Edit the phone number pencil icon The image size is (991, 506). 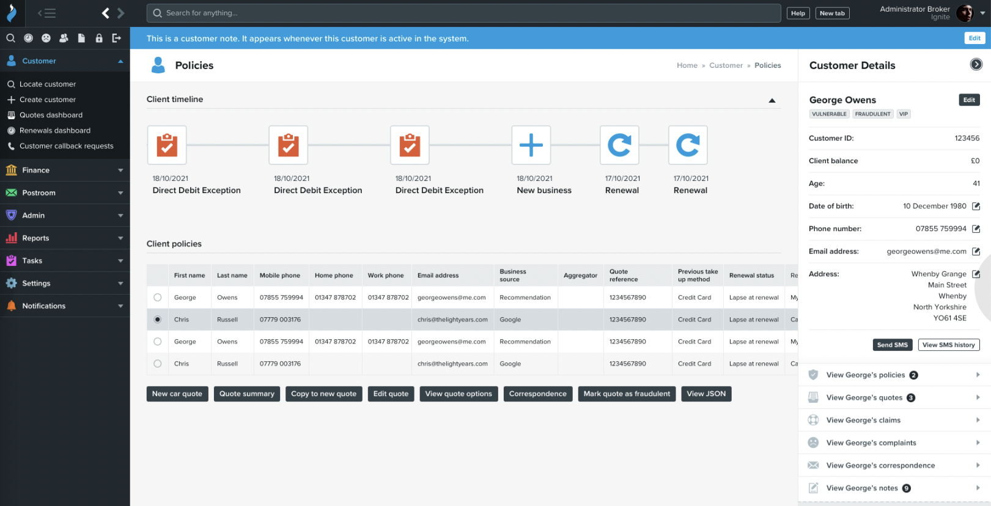click(x=976, y=229)
